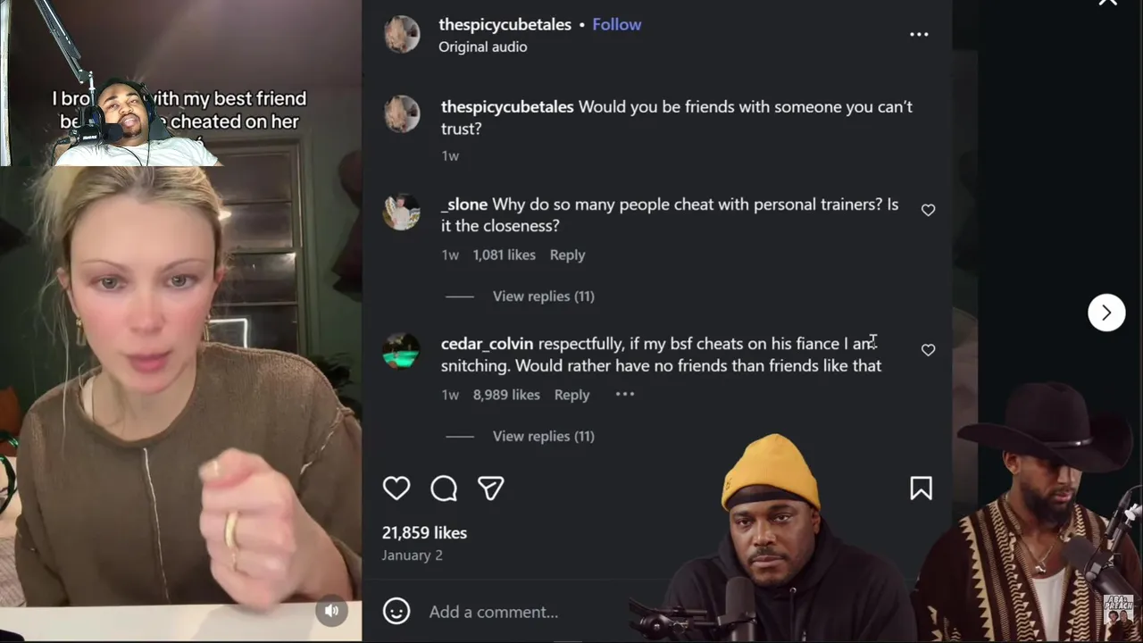View the 21,859 likes list
1143x643 pixels.
[x=424, y=532]
